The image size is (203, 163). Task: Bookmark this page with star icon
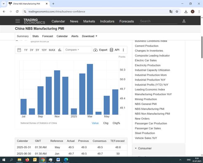click(177, 12)
